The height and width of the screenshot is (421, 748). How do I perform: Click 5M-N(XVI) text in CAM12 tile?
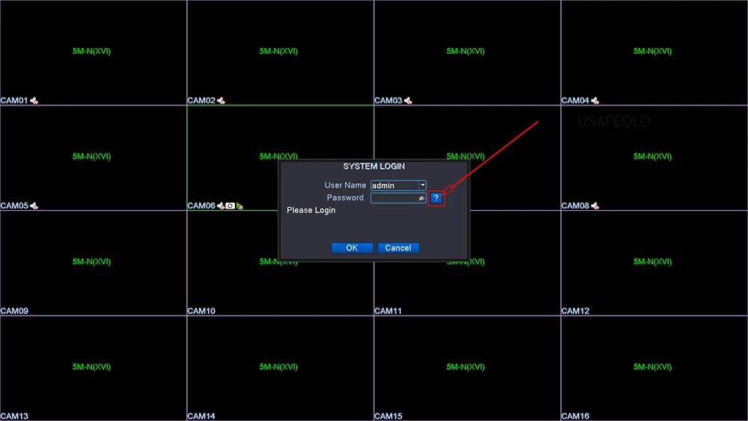click(652, 262)
